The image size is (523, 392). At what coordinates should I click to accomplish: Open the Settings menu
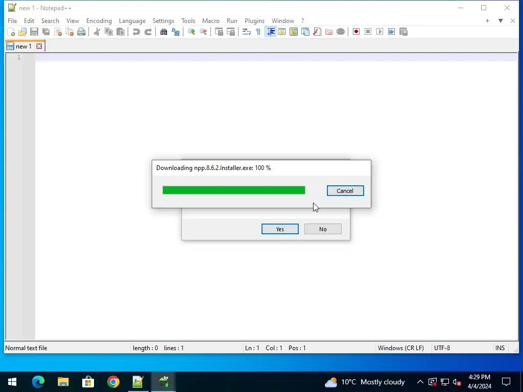[x=163, y=20]
